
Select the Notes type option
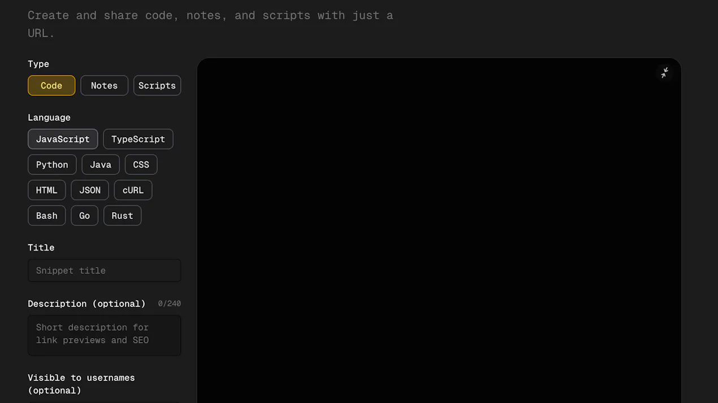[105, 86]
